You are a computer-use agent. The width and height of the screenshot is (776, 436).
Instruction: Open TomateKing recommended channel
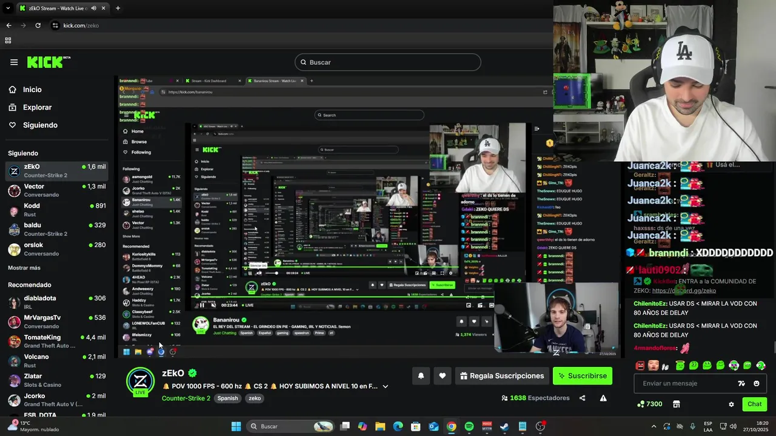[57, 342]
